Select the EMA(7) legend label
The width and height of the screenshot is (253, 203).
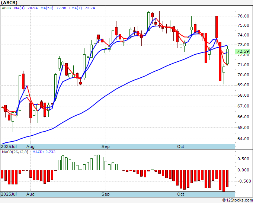[76, 8]
